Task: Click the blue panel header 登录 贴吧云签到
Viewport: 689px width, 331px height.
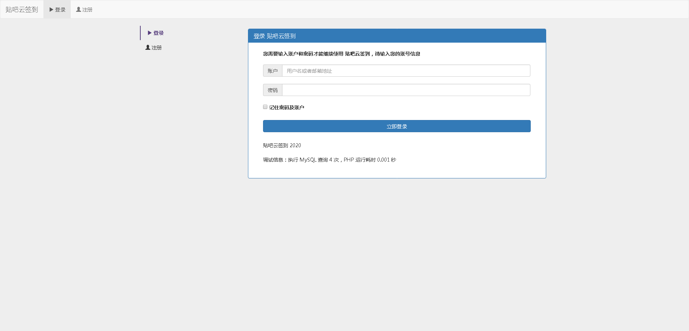Action: point(397,36)
